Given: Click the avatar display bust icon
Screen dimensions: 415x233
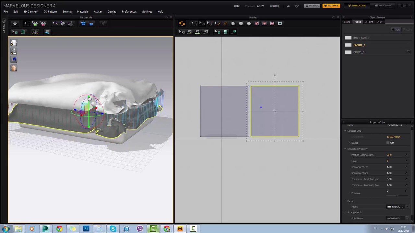Looking at the screenshot, I should click(14, 51).
